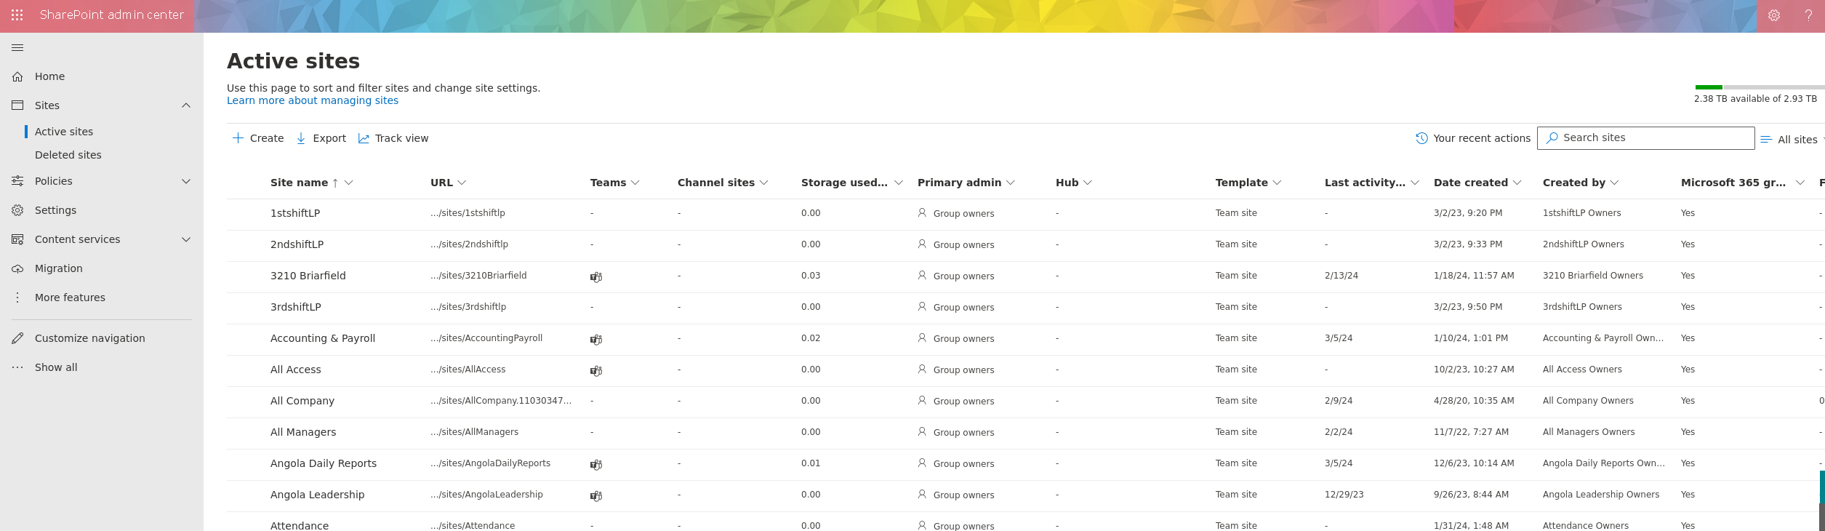Click the Export download arrow icon
The width and height of the screenshot is (1825, 531).
(301, 138)
